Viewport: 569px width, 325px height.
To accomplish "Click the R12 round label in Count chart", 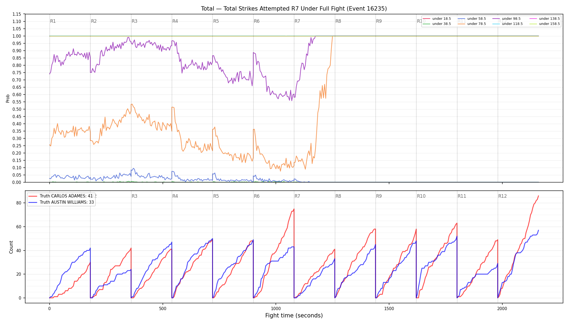I will (502, 196).
